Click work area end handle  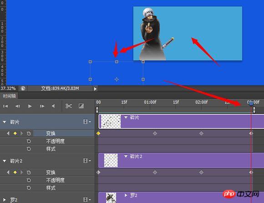254,110
